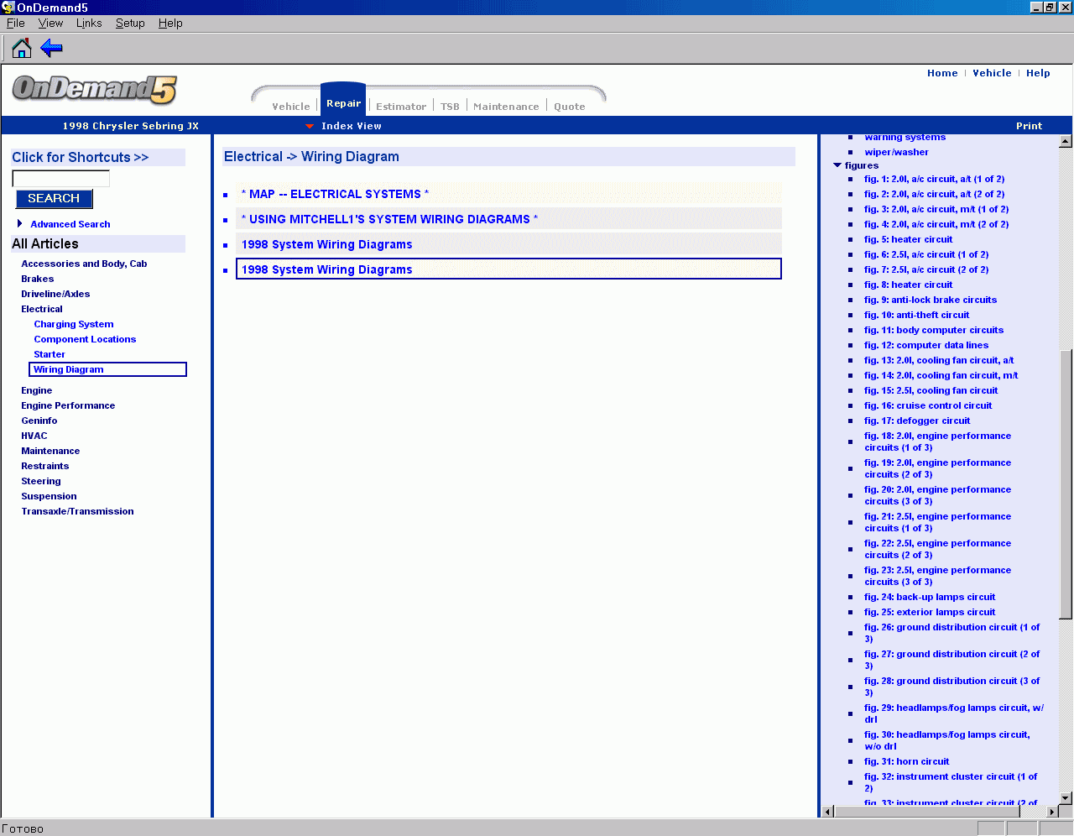Viewport: 1074px width, 836px height.
Task: Open the Help menu in menu bar
Action: tap(170, 23)
